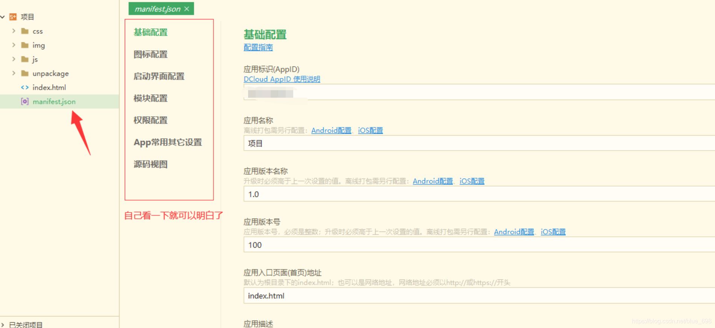Collapse the 项目 root project node
Viewport: 715px width, 328px height.
tap(3, 17)
